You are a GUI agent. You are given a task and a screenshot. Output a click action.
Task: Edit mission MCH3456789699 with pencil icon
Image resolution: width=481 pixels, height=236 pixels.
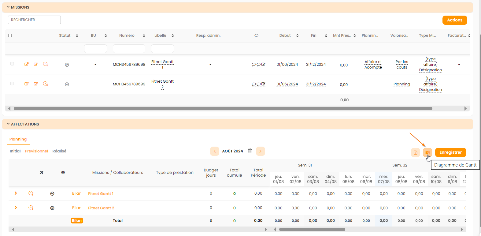36,84
